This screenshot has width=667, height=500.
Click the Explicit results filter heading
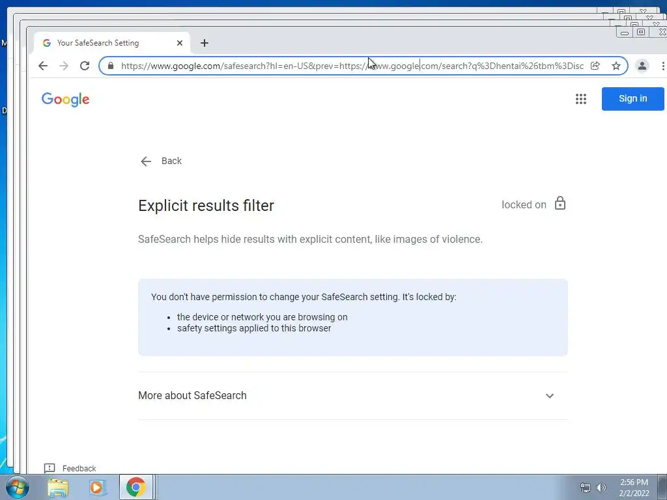(x=206, y=205)
